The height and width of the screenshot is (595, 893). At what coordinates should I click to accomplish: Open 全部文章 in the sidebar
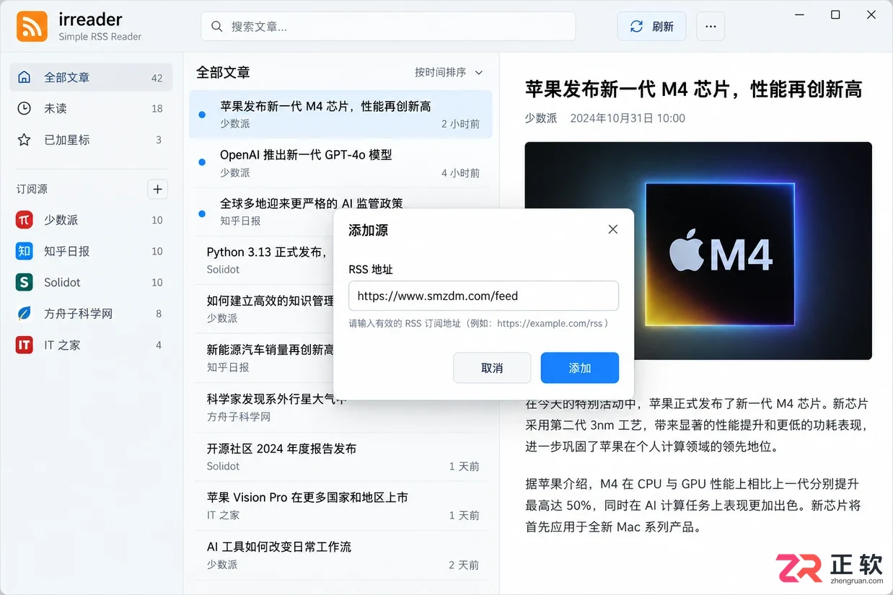pos(91,77)
